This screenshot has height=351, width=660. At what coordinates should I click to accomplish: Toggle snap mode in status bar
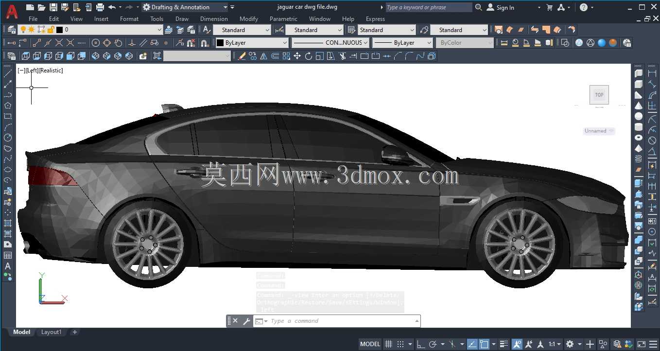400,344
